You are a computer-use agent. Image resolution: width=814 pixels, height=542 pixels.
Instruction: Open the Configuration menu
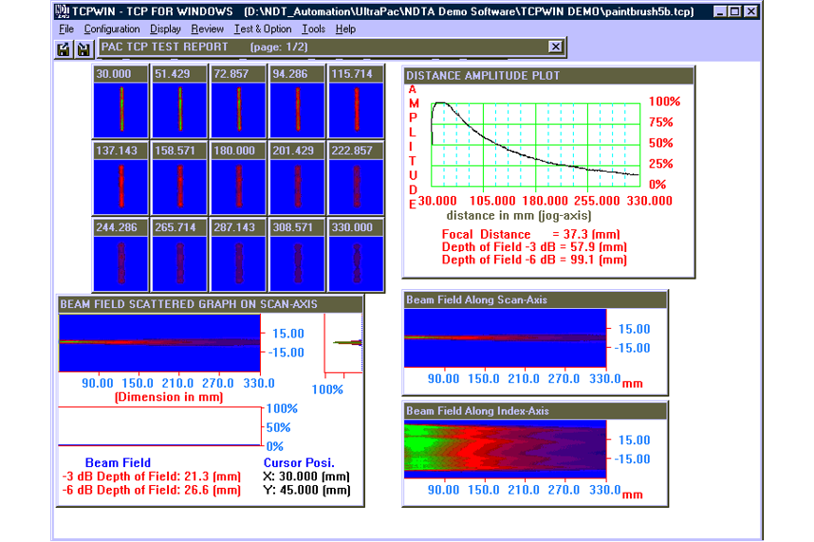pos(112,29)
